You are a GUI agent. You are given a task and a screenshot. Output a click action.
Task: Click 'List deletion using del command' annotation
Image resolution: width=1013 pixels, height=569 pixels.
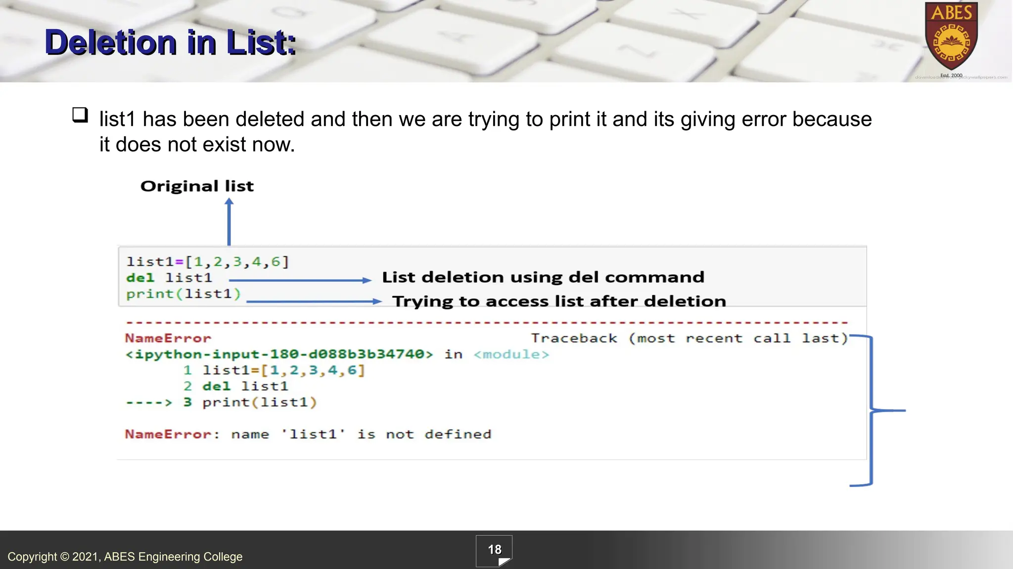click(543, 277)
